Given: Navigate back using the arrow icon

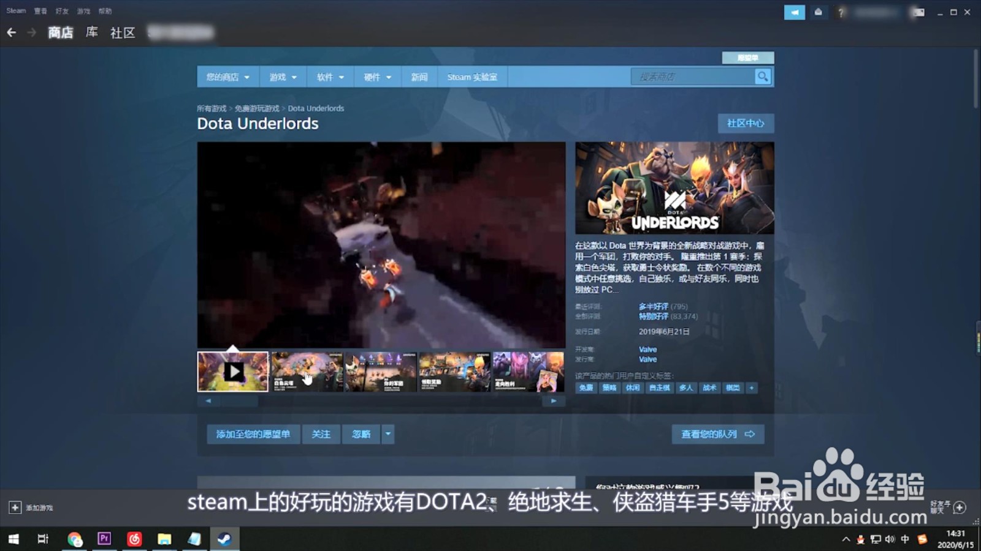Looking at the screenshot, I should pos(12,32).
